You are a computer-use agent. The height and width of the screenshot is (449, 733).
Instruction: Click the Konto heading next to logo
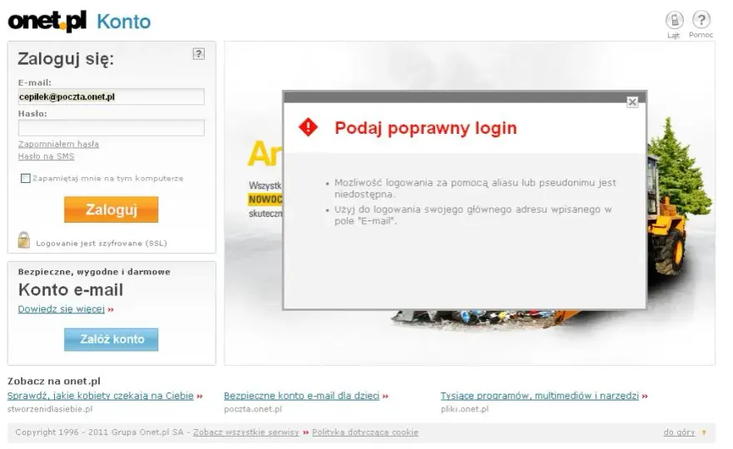click(x=123, y=22)
